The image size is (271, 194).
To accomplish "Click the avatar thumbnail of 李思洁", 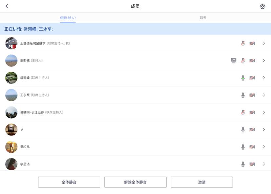I will tap(11, 164).
